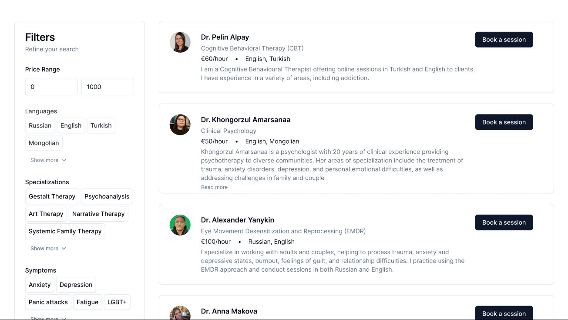Viewport: 568px width, 320px height.
Task: Book a session with Dr. Pelin Alpay
Action: click(504, 40)
